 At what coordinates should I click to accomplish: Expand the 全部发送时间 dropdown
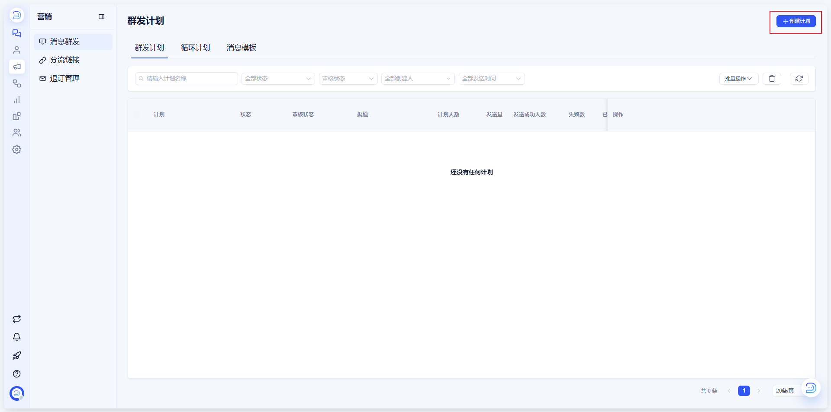point(492,79)
